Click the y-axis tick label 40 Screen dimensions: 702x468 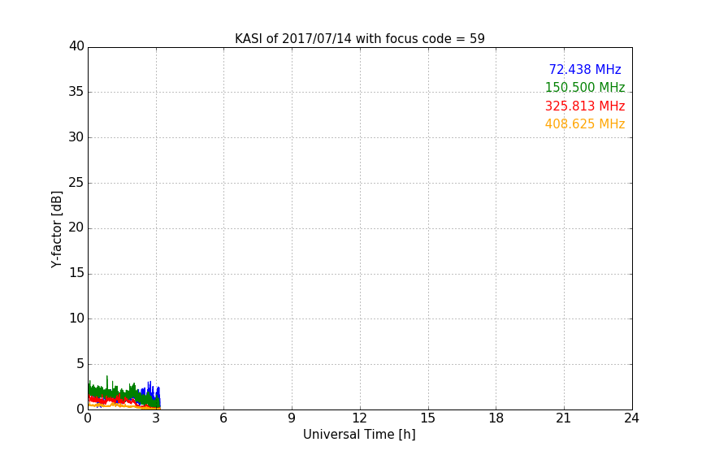point(76,46)
